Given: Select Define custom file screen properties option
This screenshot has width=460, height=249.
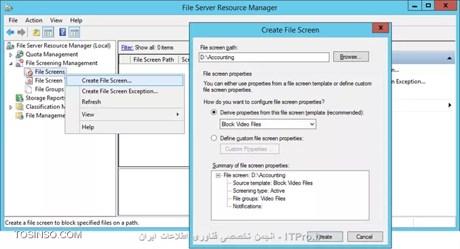Looking at the screenshot, I should coord(214,138).
